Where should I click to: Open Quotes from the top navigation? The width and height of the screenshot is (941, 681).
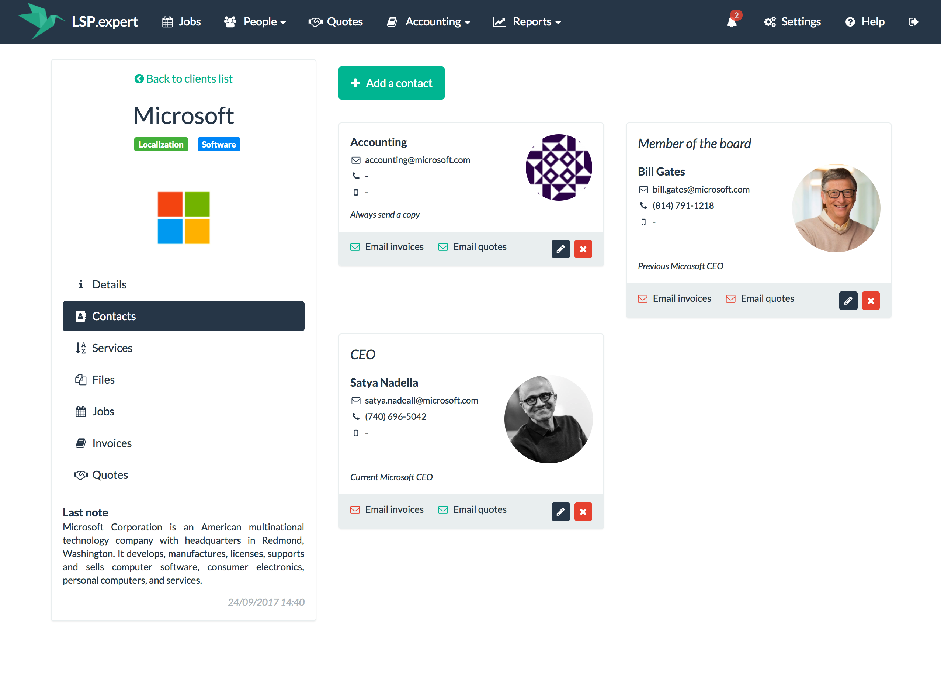tap(336, 21)
